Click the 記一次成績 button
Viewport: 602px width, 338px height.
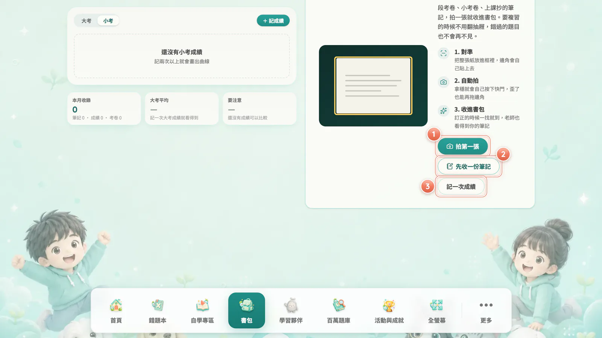[461, 187]
